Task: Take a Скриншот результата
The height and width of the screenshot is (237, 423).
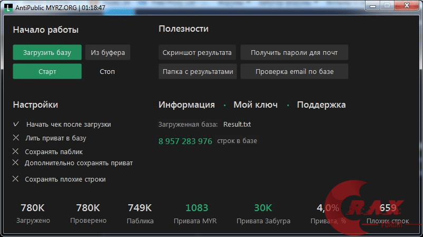Action: pyautogui.click(x=197, y=52)
